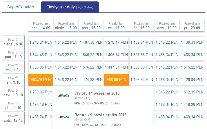Select fare for 19.09 outbound, 6.10 return

pyautogui.click(x=167, y=42)
